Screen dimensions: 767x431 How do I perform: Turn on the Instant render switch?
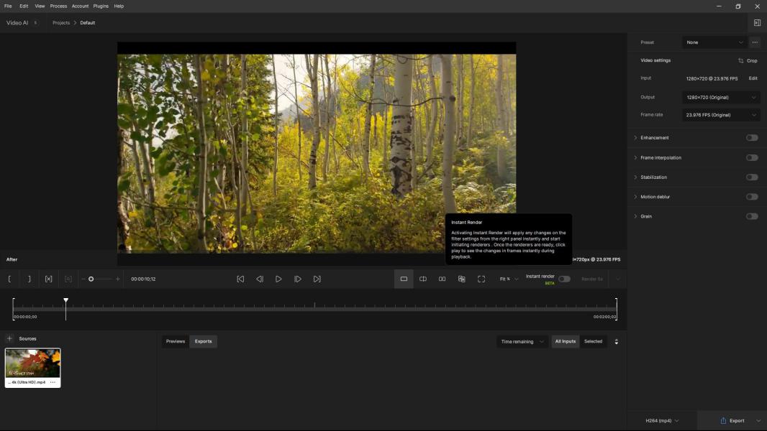tap(564, 279)
